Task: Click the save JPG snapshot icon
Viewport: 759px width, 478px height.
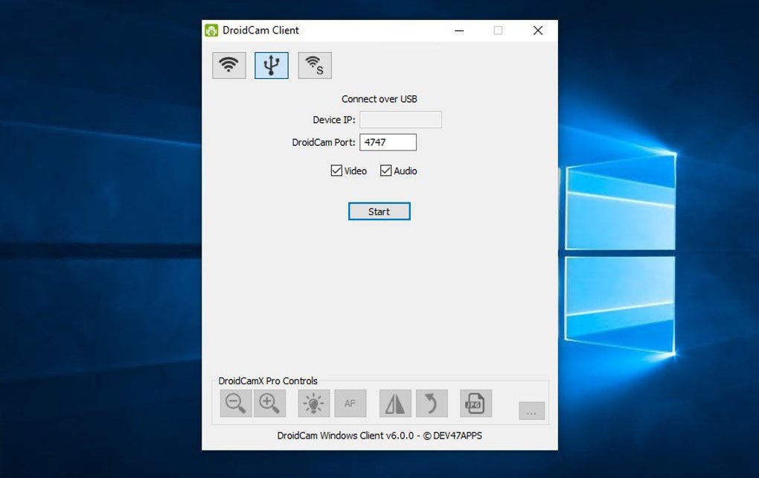Action: (x=475, y=403)
